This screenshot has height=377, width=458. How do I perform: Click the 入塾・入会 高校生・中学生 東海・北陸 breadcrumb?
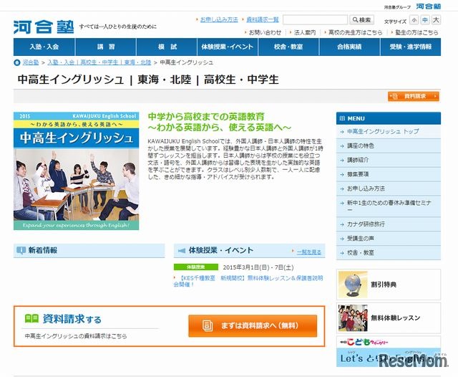point(99,62)
